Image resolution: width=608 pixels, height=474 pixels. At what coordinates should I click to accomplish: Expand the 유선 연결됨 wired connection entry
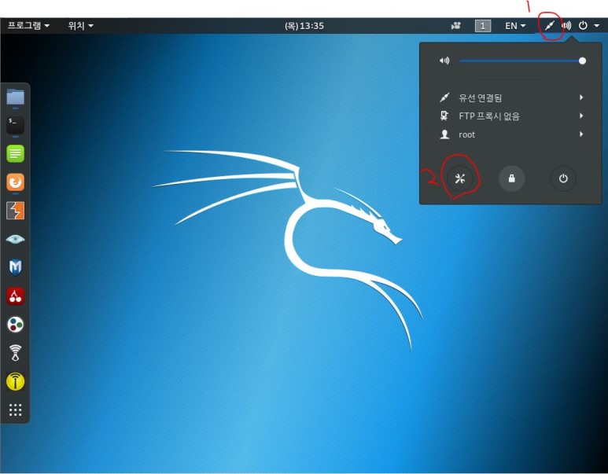tap(511, 97)
